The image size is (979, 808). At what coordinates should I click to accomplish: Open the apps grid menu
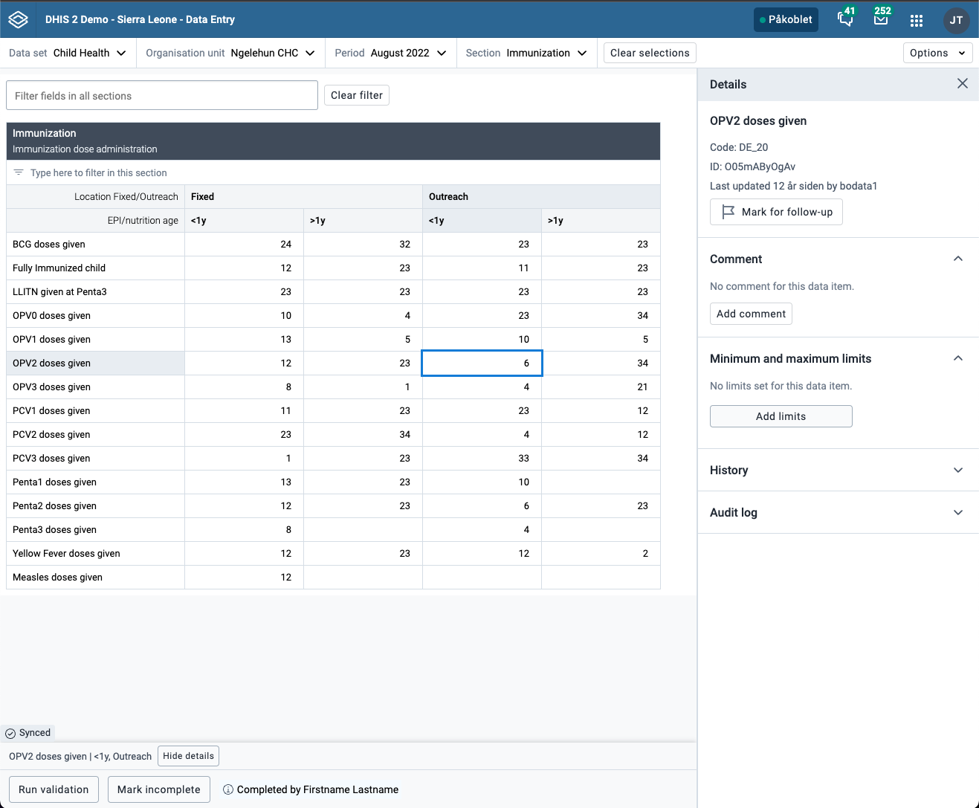(x=917, y=20)
